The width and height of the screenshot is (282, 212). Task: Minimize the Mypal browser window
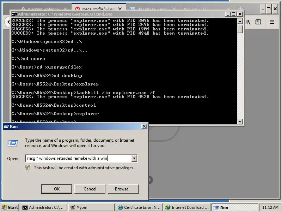[x=263, y=9]
